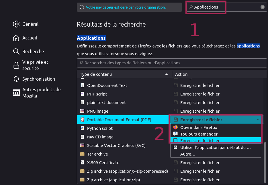Image resolution: width=268 pixels, height=185 pixels.
Task: Choose Ouvrir dans Firefox option
Action: (x=216, y=127)
